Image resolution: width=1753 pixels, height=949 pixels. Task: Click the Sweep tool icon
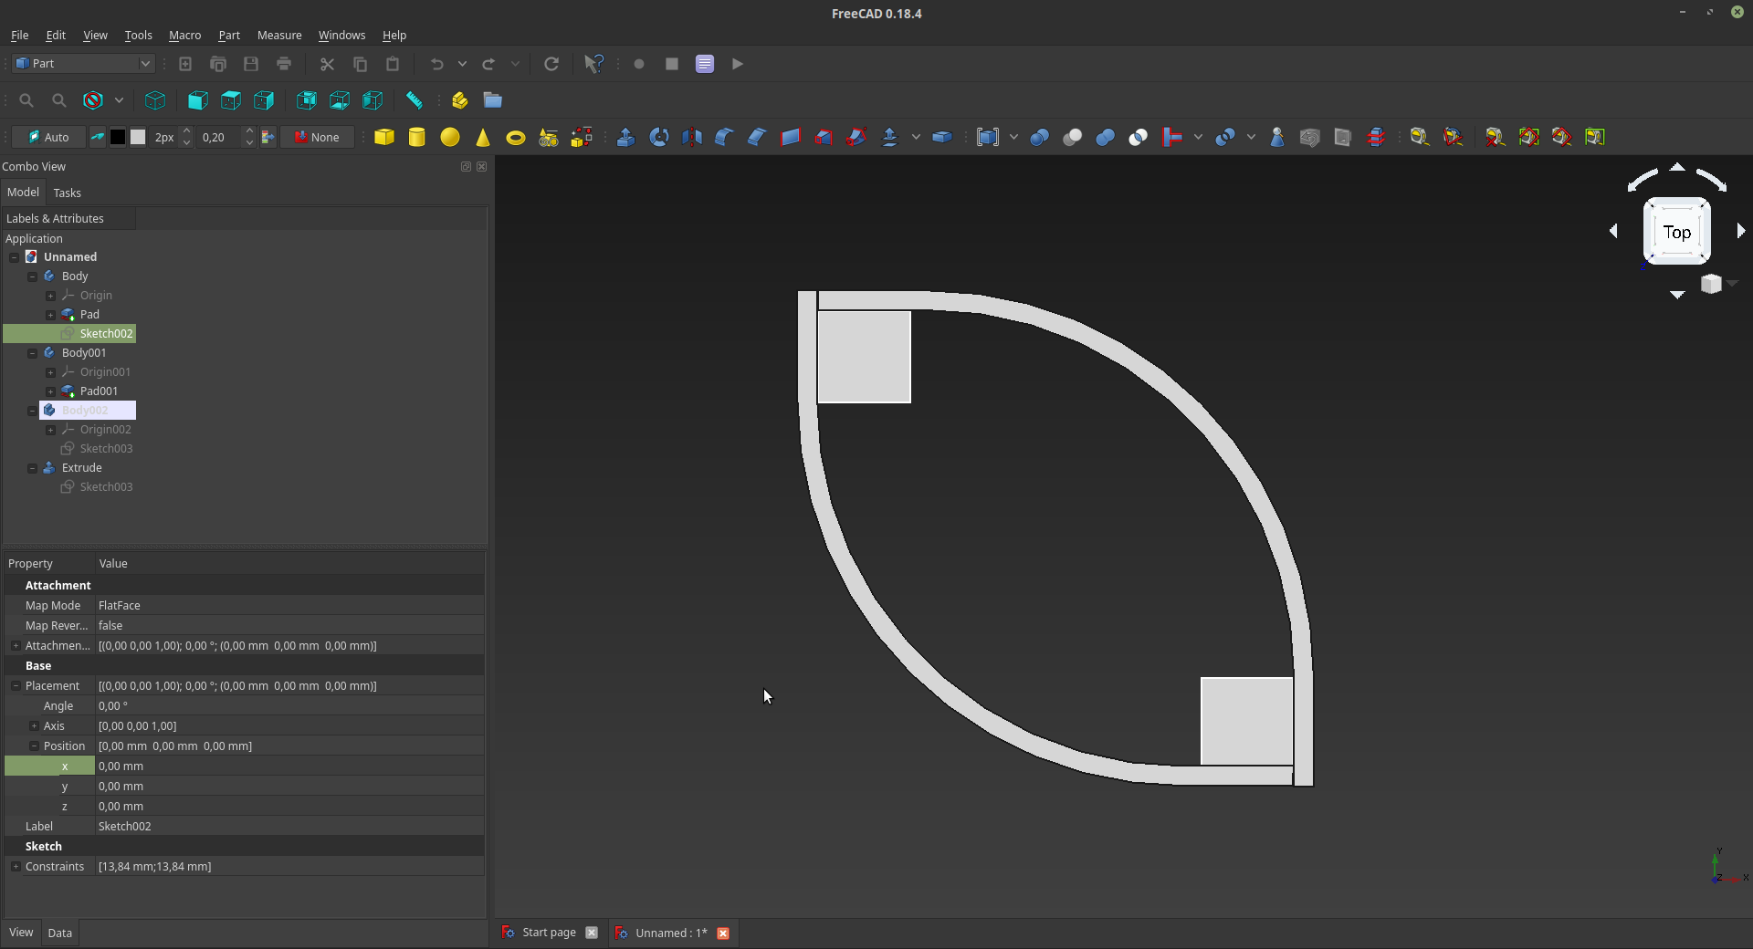point(856,137)
